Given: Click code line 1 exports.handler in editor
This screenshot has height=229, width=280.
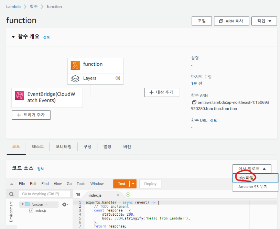Looking at the screenshot, I should pos(122,203).
